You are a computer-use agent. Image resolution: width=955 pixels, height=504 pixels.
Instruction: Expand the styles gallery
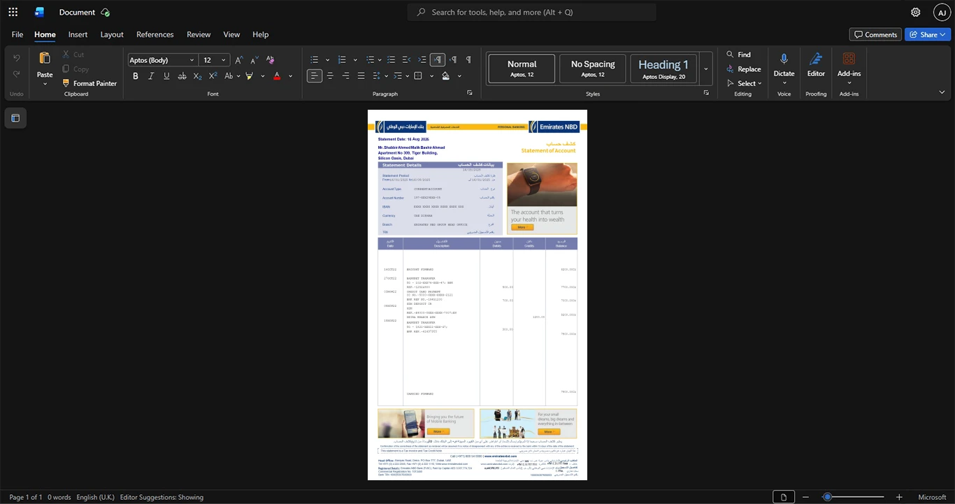(x=706, y=69)
